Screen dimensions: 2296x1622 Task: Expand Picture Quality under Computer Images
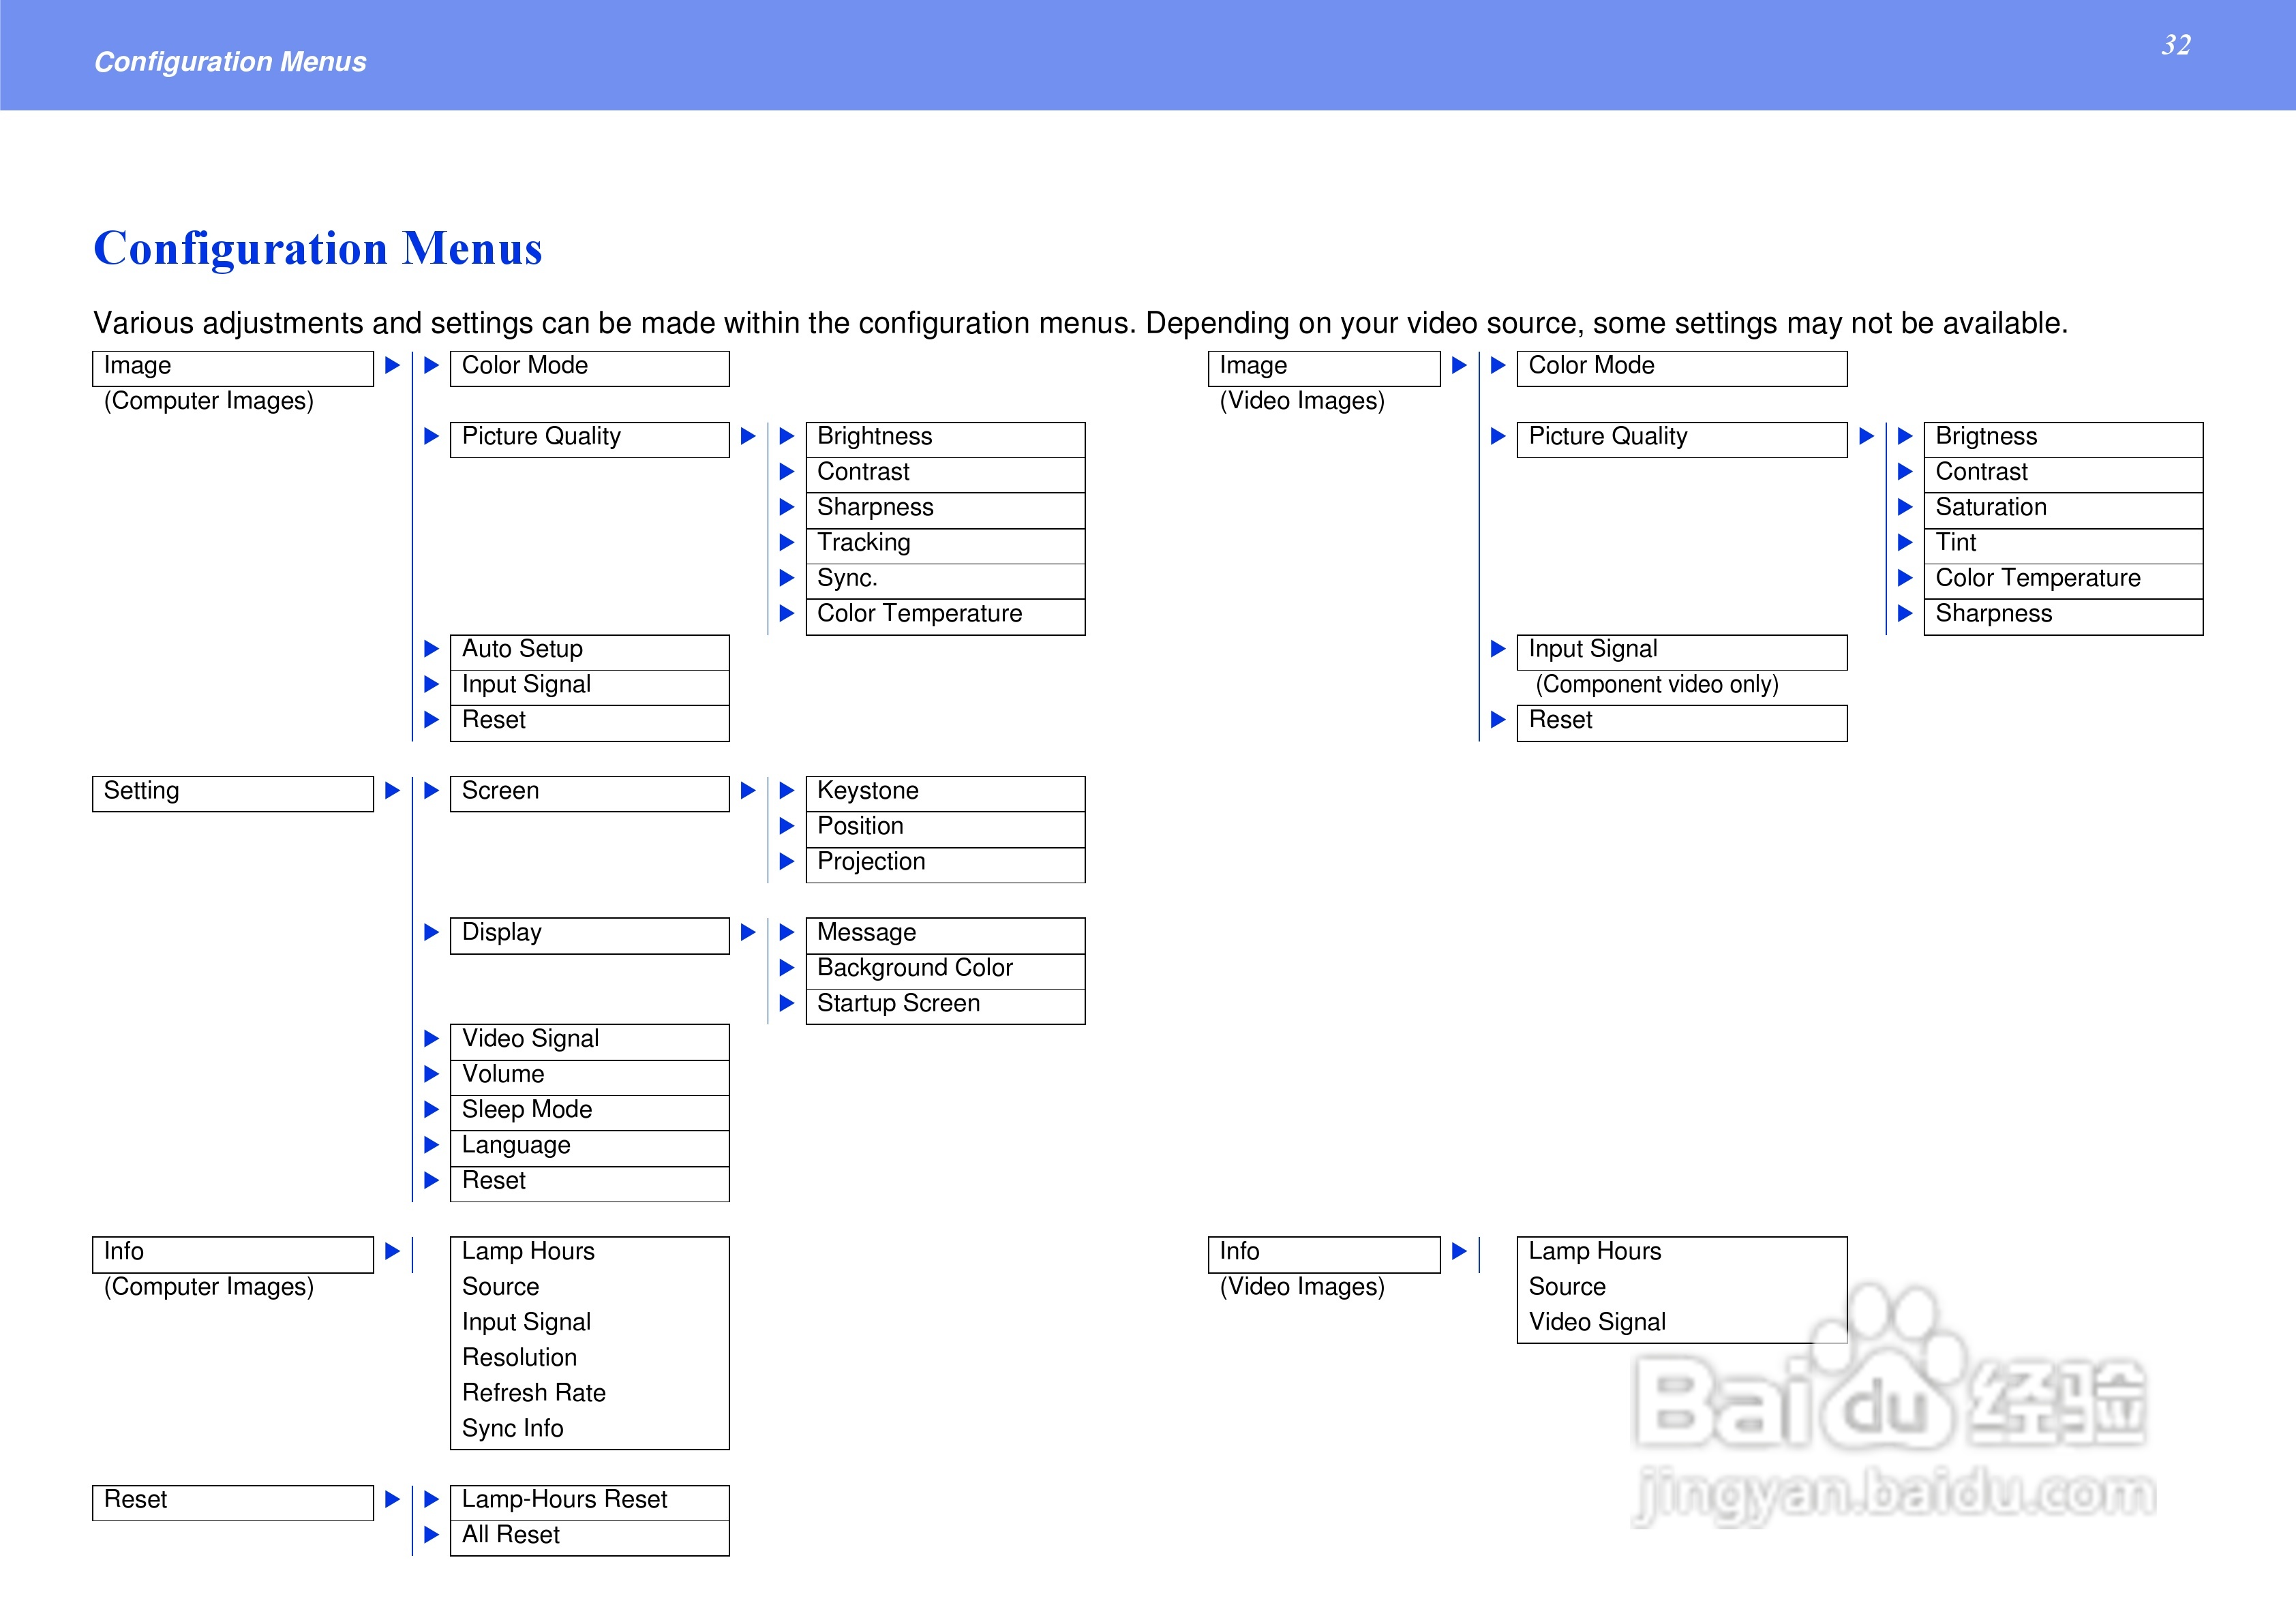point(748,436)
